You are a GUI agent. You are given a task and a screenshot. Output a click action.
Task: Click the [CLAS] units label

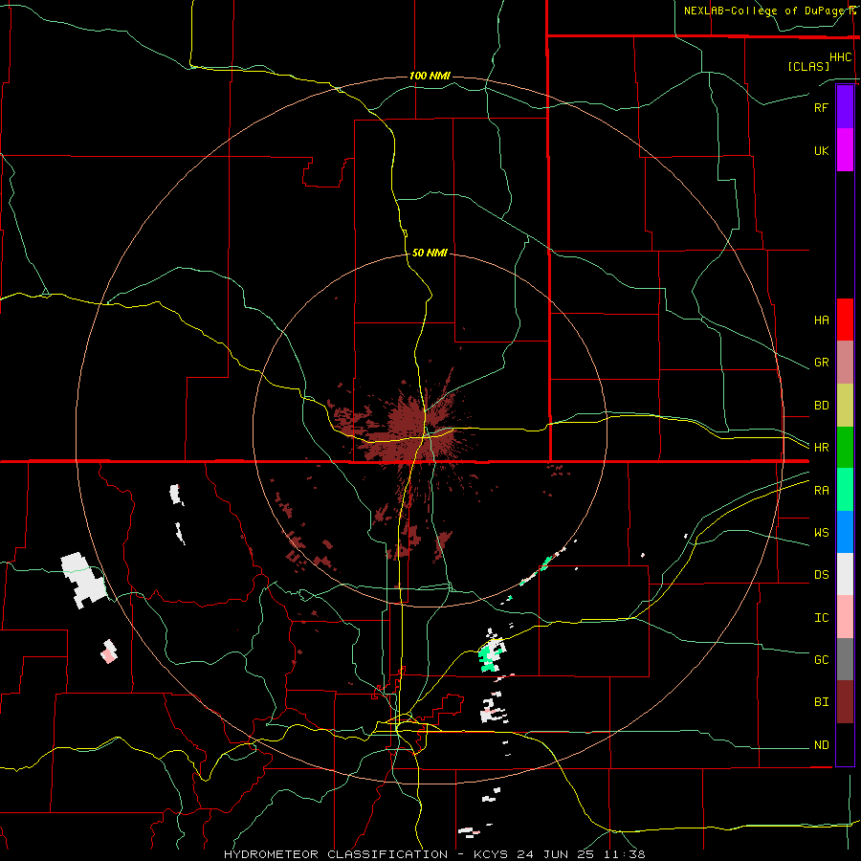[x=808, y=66]
